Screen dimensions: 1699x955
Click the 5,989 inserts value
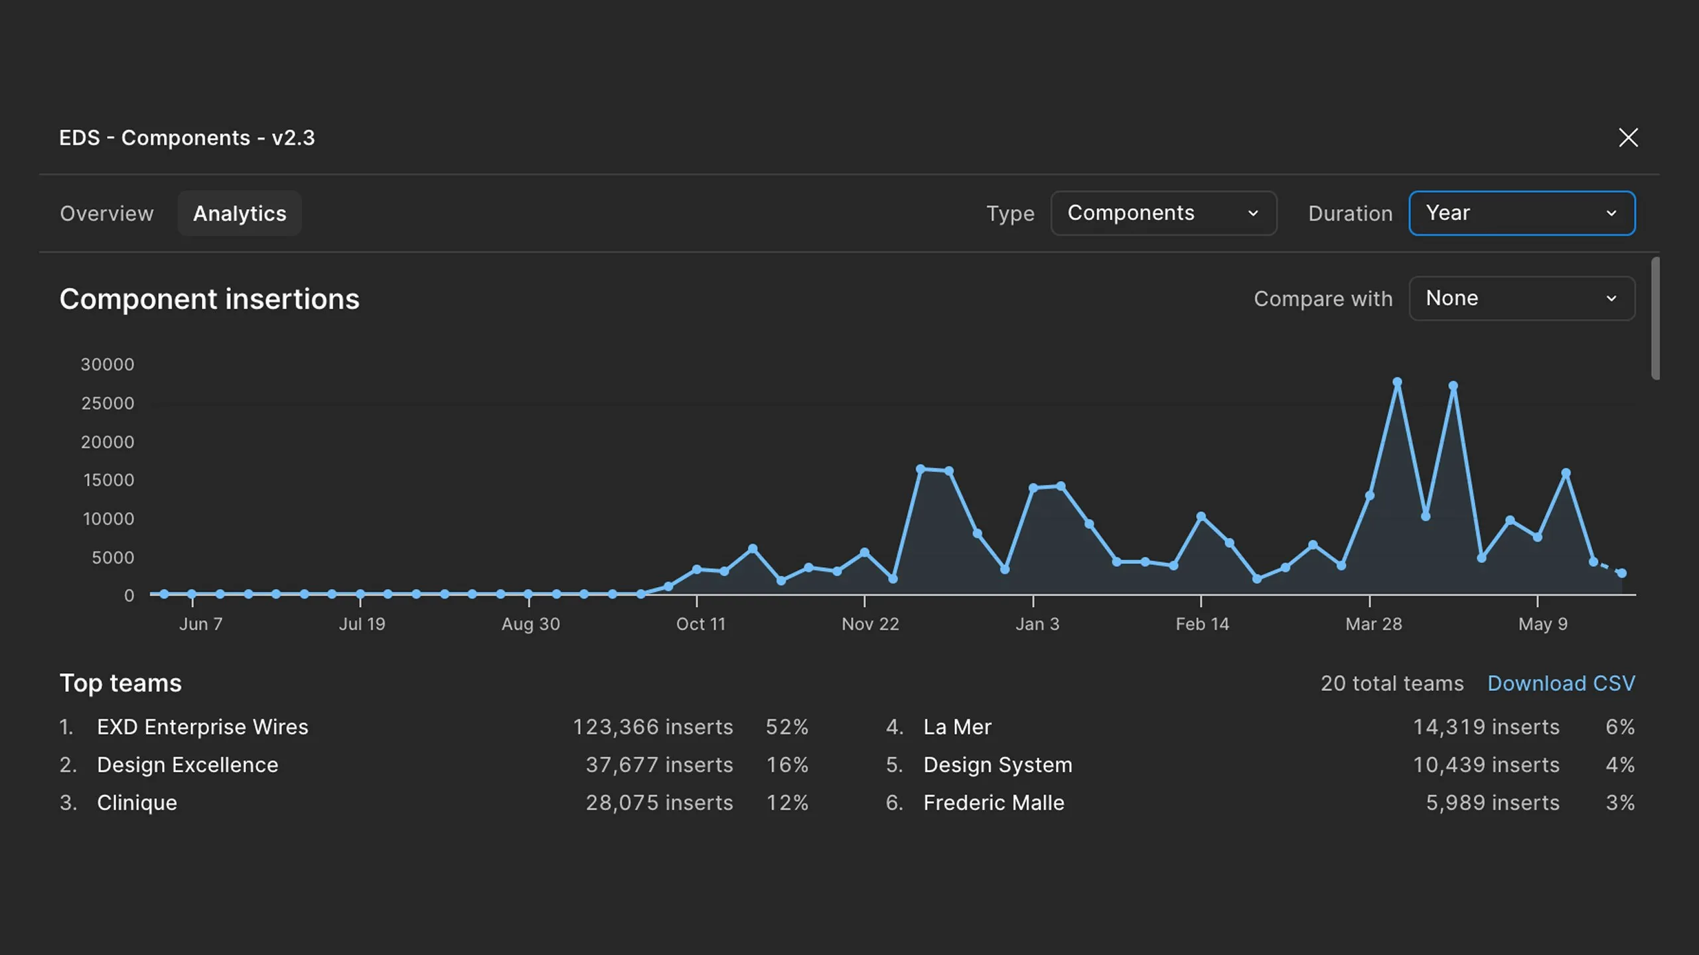(x=1493, y=802)
